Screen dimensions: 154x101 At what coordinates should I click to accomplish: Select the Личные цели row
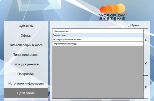coord(97,35)
